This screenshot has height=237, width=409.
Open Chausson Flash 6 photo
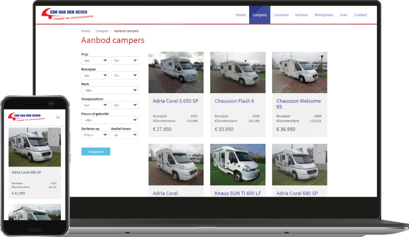tap(238, 72)
